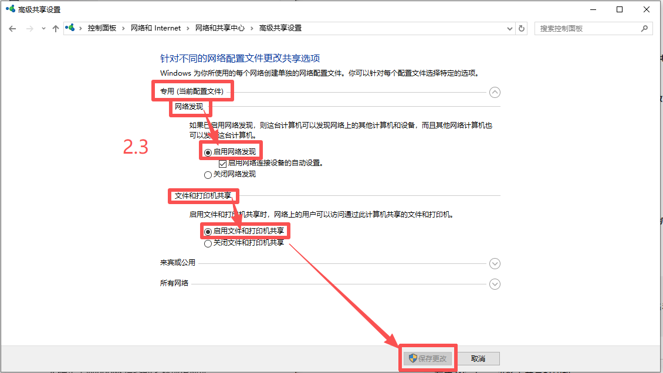Open address bar history dropdown
Viewport: 663px width, 373px height.
point(509,28)
